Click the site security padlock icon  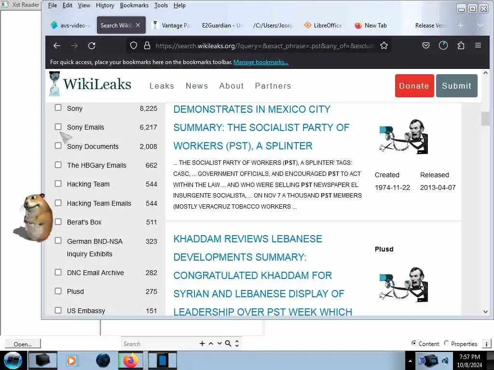pyautogui.click(x=147, y=46)
